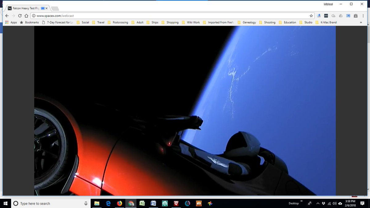Open Microsoft Excel from the taskbar
This screenshot has width=370, height=208.
click(142, 203)
